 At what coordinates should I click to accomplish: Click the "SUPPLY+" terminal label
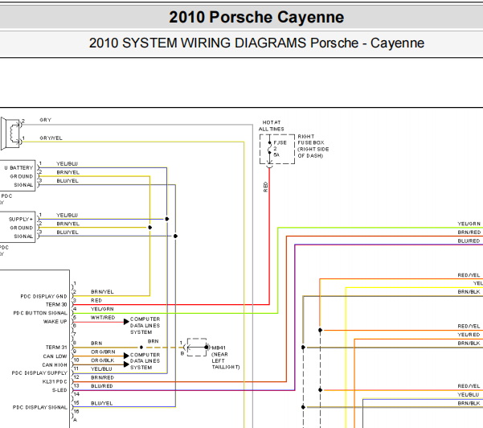click(21, 220)
